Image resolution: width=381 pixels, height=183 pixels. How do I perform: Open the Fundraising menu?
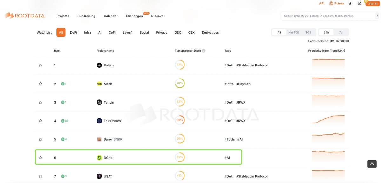tap(86, 16)
